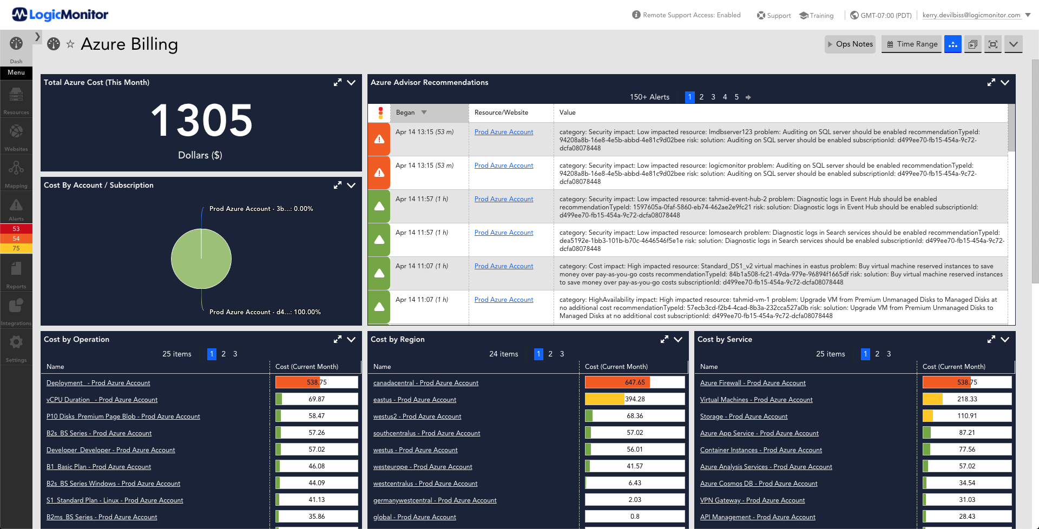1039x529 pixels.
Task: Open the Mapping sidebar icon
Action: pyautogui.click(x=16, y=173)
